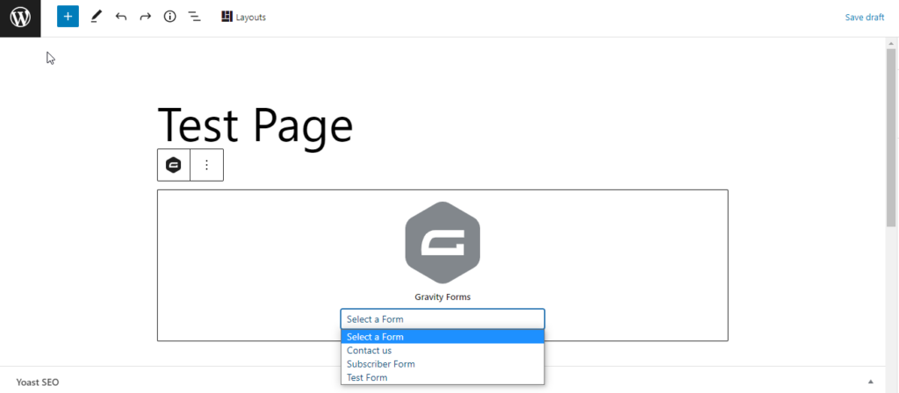Click the scrollbar up arrow
899x393 pixels.
tap(890, 44)
